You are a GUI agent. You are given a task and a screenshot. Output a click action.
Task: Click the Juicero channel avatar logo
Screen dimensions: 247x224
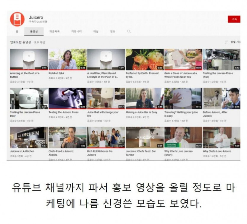click(17, 19)
